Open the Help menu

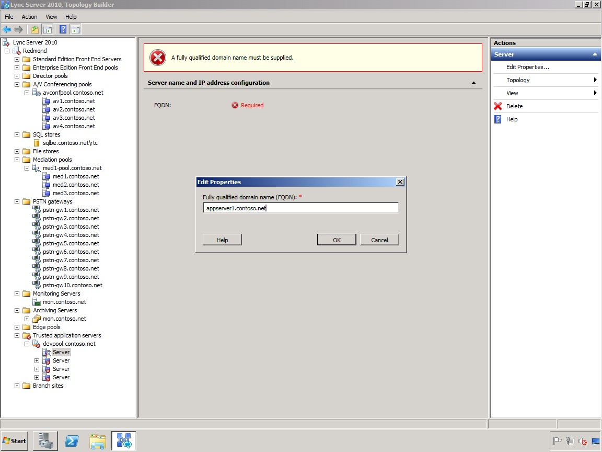point(71,17)
